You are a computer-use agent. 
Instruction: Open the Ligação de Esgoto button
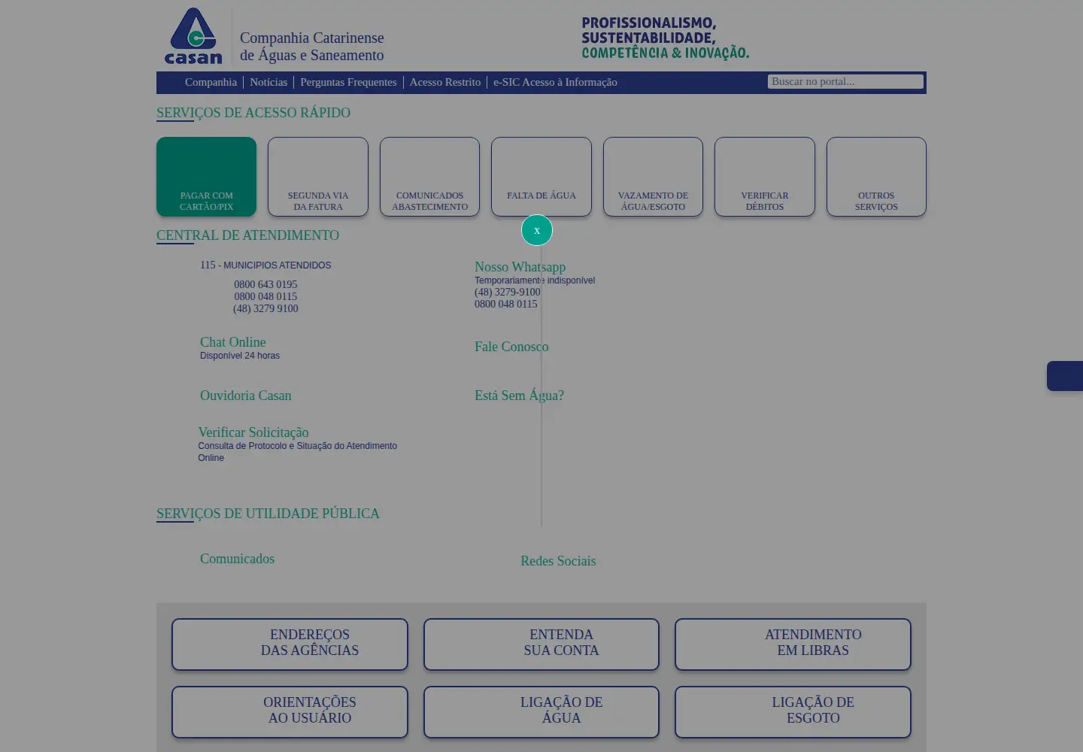(x=793, y=711)
